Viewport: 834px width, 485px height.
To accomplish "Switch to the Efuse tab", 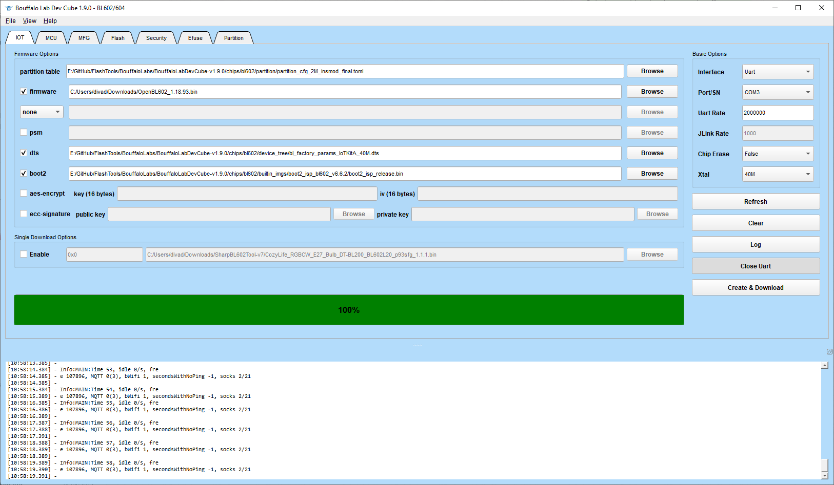I will pyautogui.click(x=195, y=38).
